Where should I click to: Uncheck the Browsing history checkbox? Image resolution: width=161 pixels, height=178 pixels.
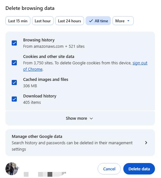14,43
